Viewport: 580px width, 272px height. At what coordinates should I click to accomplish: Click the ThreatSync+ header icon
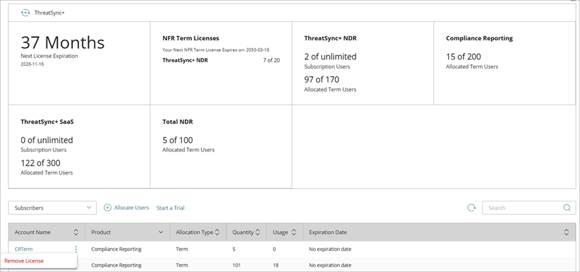click(25, 12)
